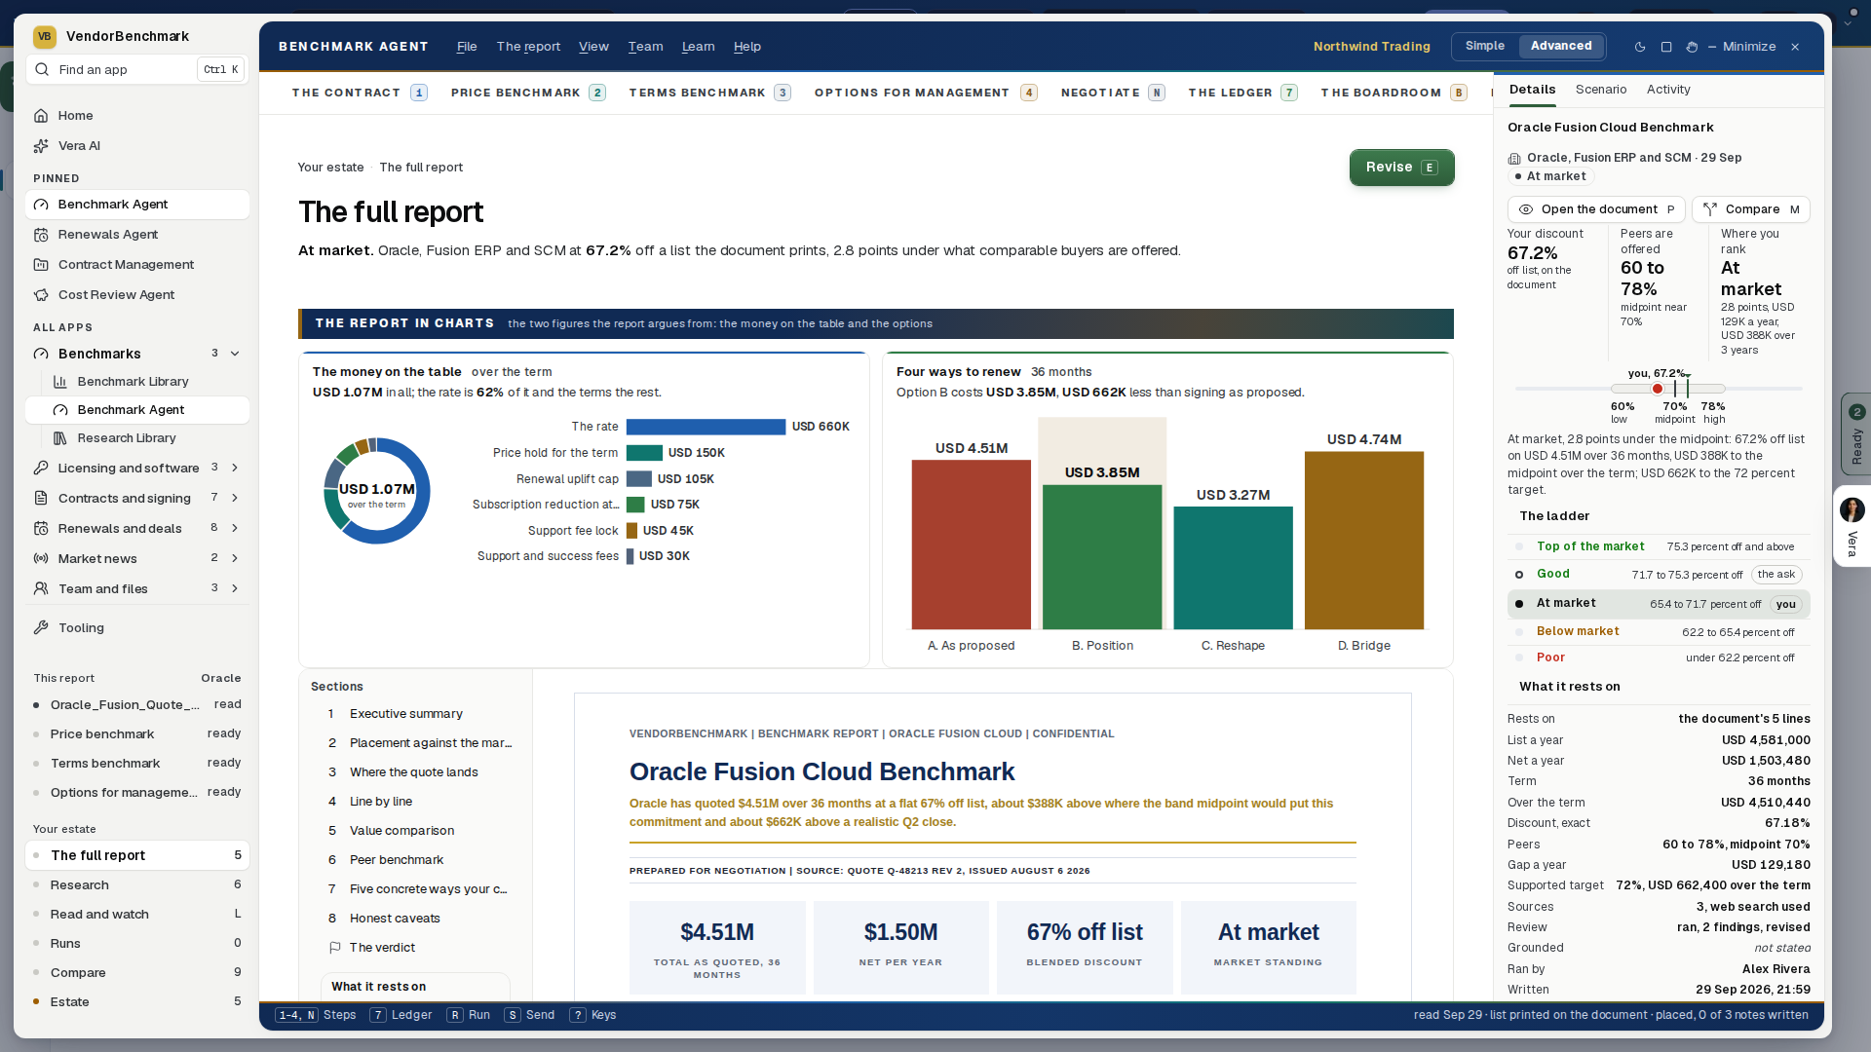
Task: Click Vera avatar on right edge
Action: [x=1852, y=509]
